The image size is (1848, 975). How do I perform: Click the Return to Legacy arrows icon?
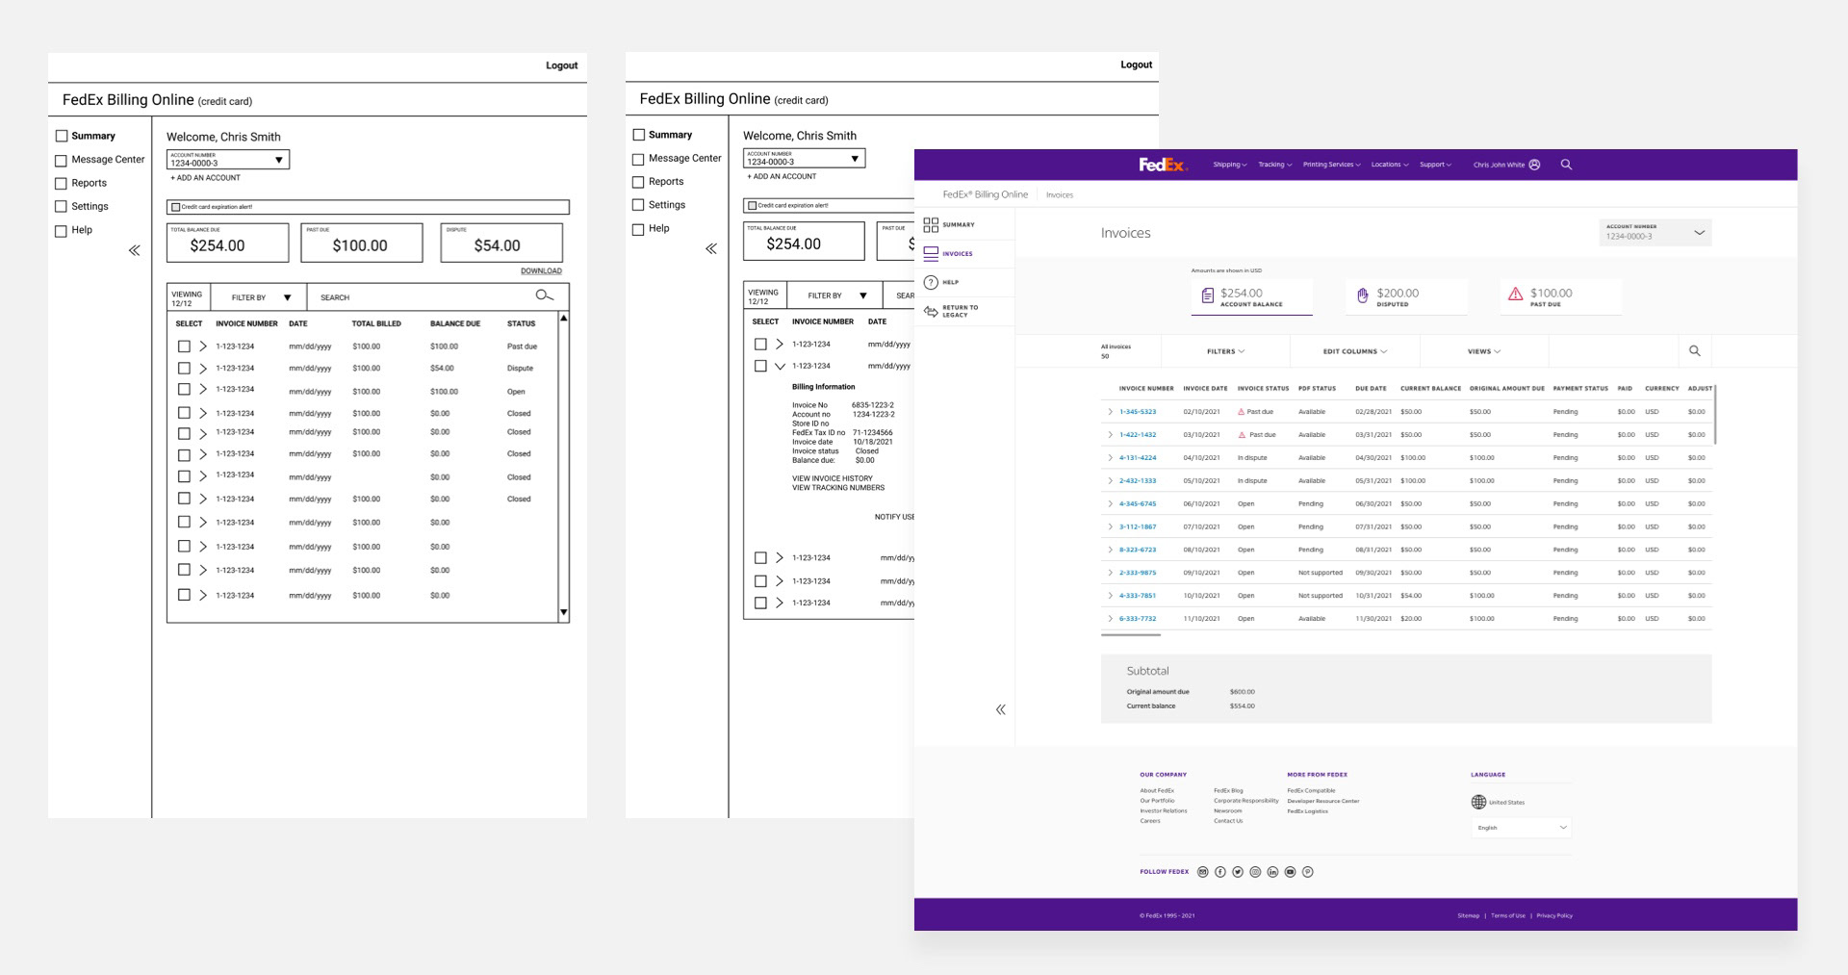click(930, 311)
